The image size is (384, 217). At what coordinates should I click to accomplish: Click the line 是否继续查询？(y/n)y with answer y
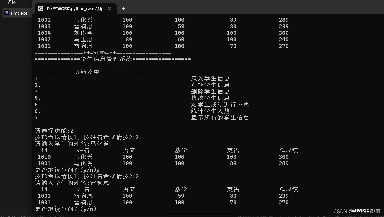[x=67, y=170]
